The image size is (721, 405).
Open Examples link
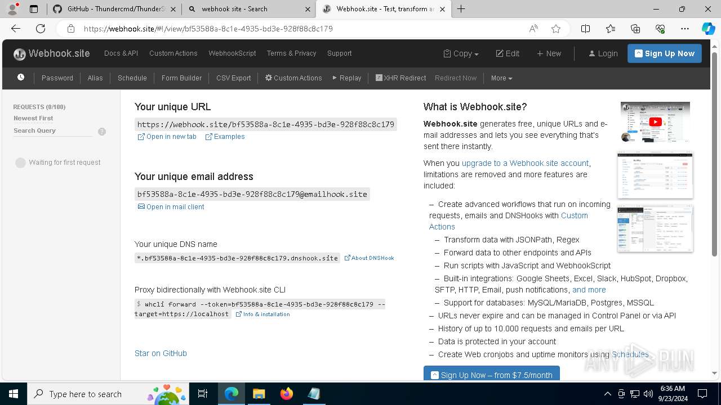[225, 137]
